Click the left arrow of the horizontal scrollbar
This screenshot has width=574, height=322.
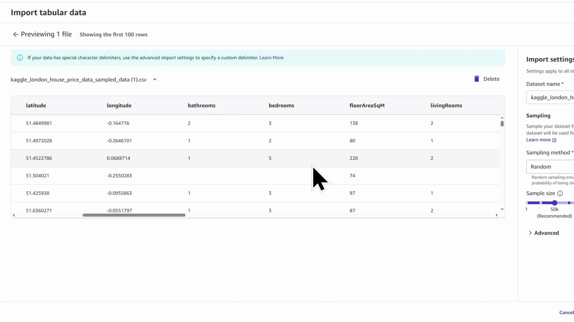(13, 215)
